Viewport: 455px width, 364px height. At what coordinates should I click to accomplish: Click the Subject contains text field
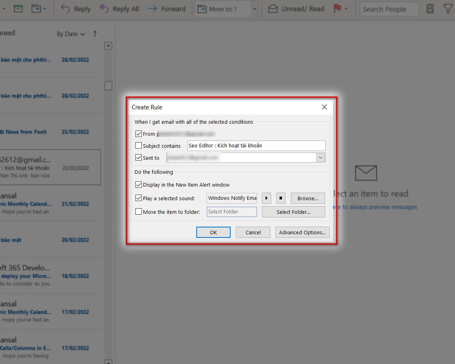(x=256, y=146)
